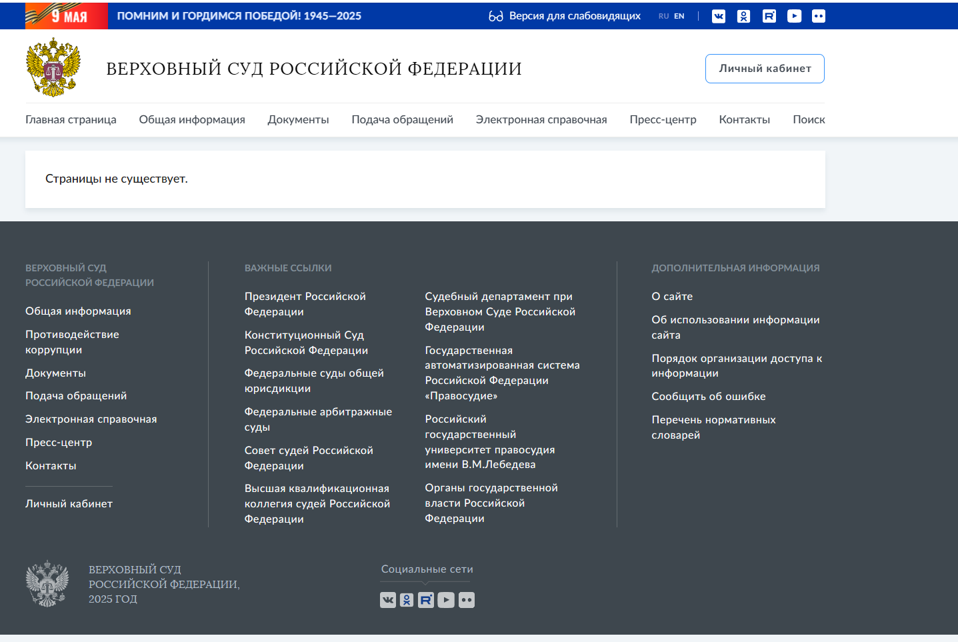Open VK icon in the top blue bar
Image resolution: width=958 pixels, height=642 pixels.
[719, 16]
